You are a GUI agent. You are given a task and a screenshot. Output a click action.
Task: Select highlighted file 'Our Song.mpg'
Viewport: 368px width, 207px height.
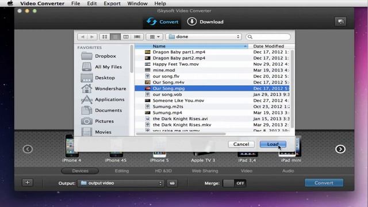click(212, 89)
